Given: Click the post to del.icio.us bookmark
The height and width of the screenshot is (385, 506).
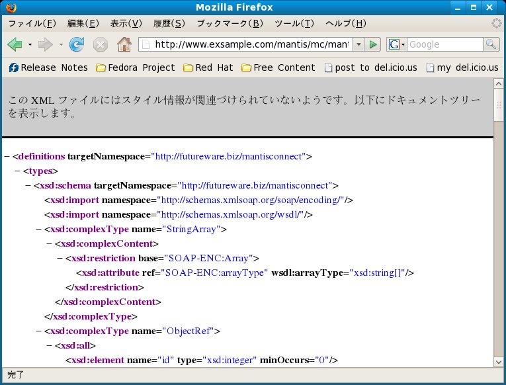Looking at the screenshot, I should coord(370,67).
